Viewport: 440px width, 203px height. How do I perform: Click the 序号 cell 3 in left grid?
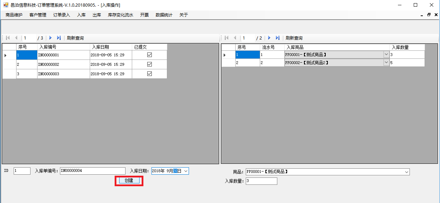coord(27,74)
